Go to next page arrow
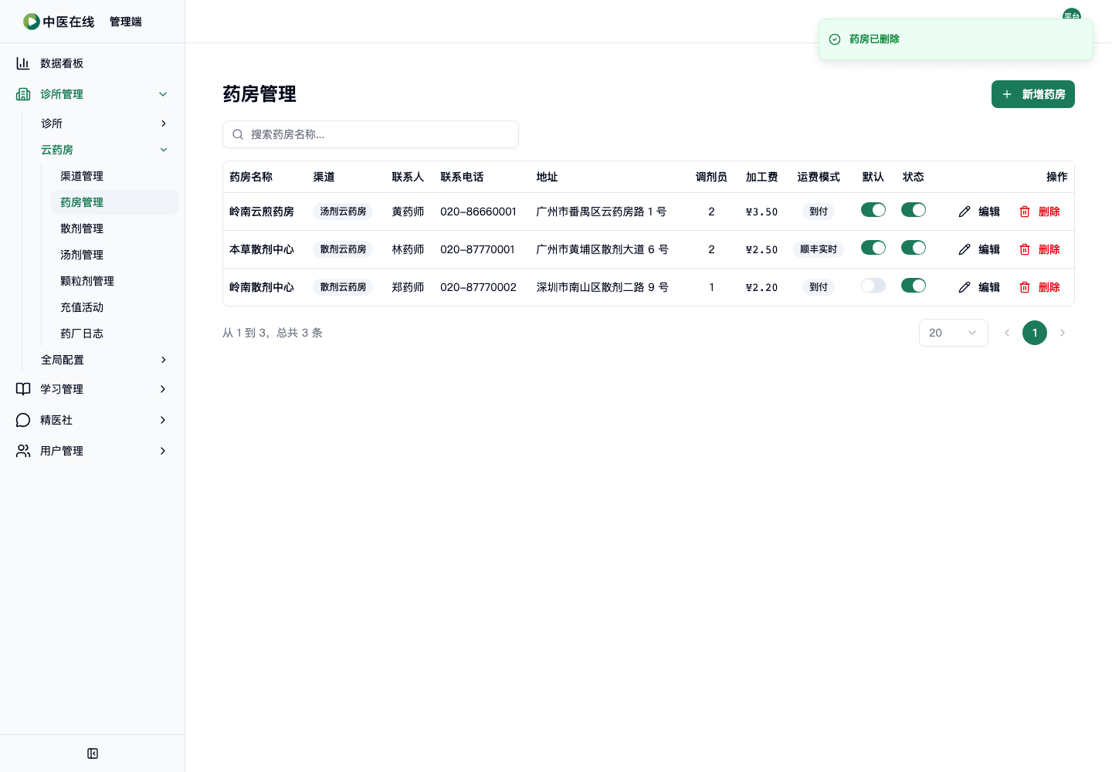Viewport: 1112px width, 772px height. click(1063, 333)
